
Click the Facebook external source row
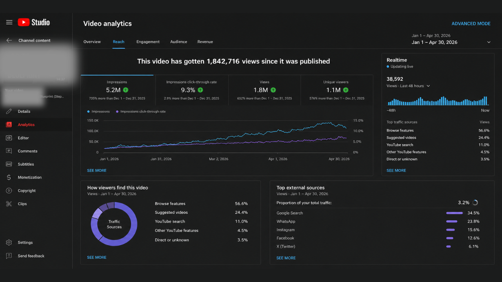(x=378, y=238)
